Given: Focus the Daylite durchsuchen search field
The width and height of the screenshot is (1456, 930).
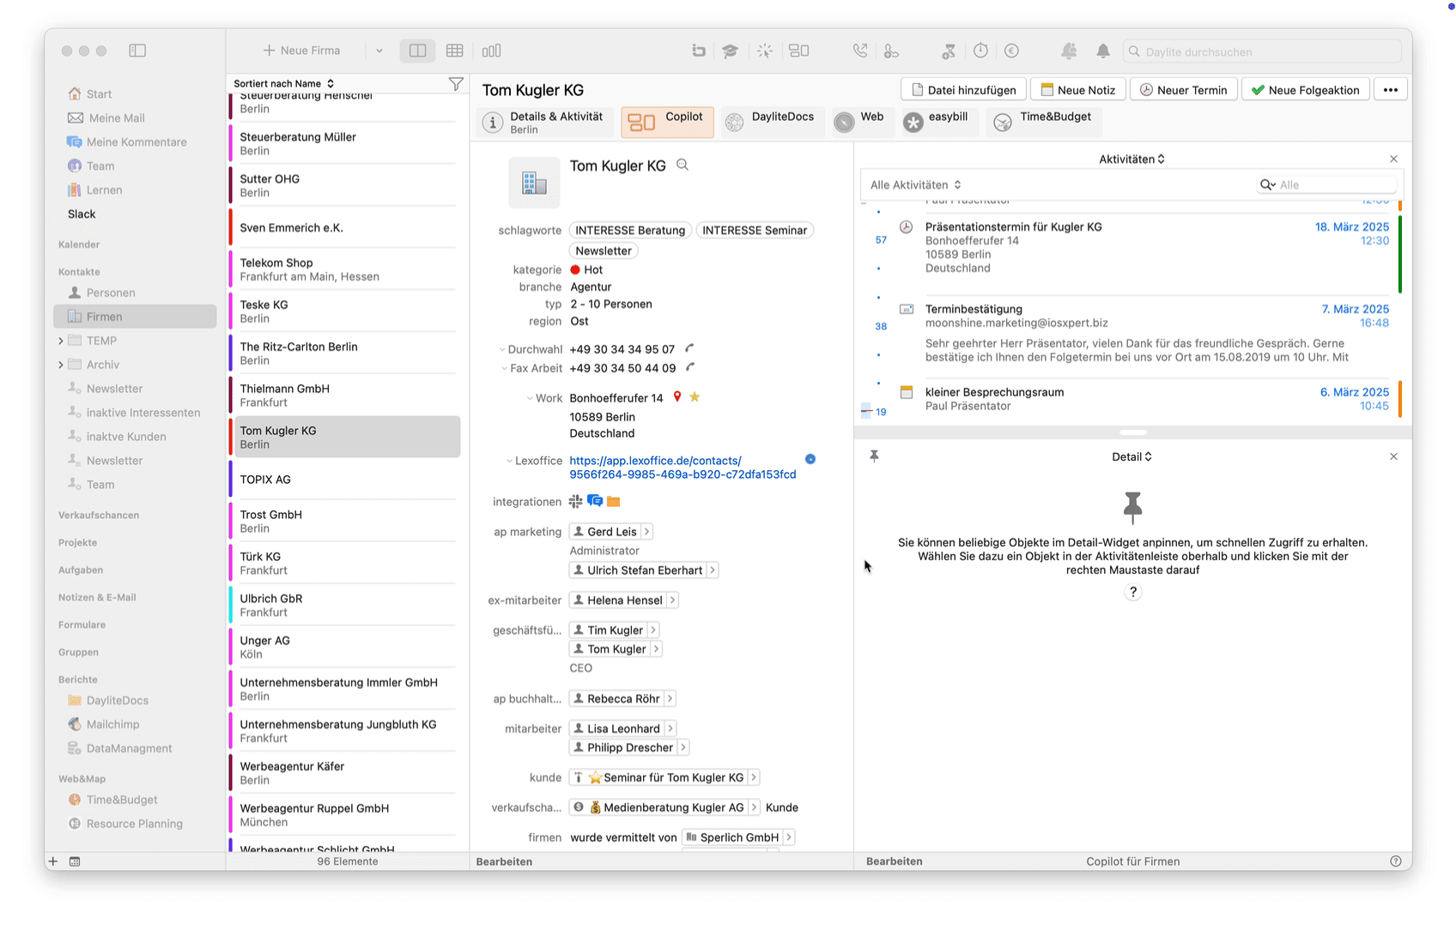Looking at the screenshot, I should (x=1262, y=51).
